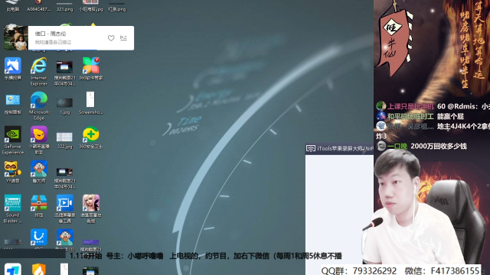The image size is (490, 275).
Task: Click the iTools苹果录屏大师 window title
Action: tap(345, 149)
